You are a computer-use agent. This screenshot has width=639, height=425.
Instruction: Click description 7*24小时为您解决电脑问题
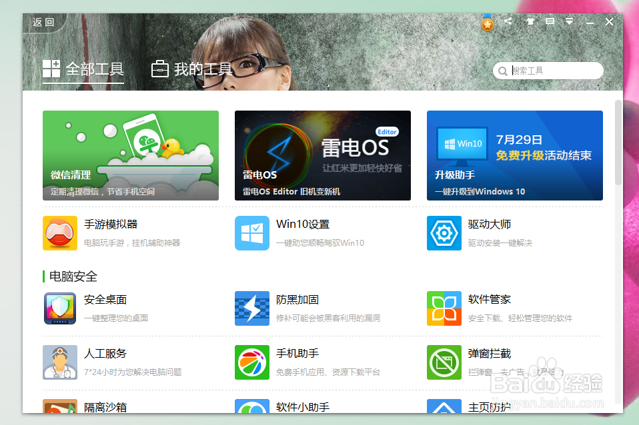point(133,372)
